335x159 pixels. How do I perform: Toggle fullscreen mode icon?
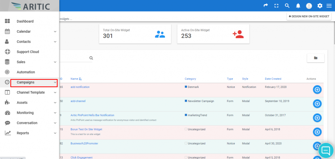point(276,6)
